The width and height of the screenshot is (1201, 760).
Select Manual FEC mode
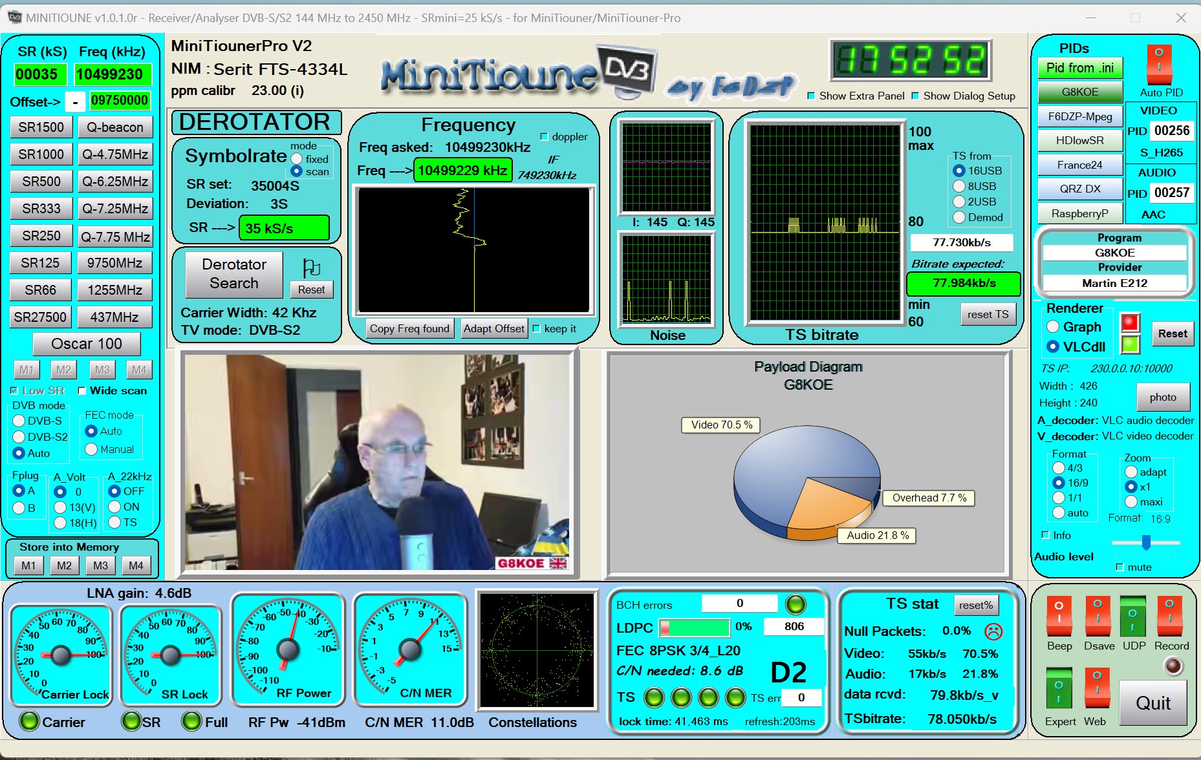(91, 449)
